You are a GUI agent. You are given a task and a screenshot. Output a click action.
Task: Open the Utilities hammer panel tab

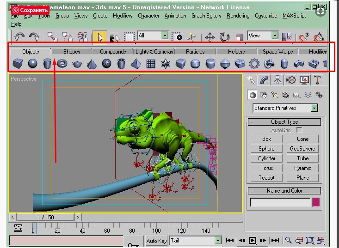pos(317,80)
